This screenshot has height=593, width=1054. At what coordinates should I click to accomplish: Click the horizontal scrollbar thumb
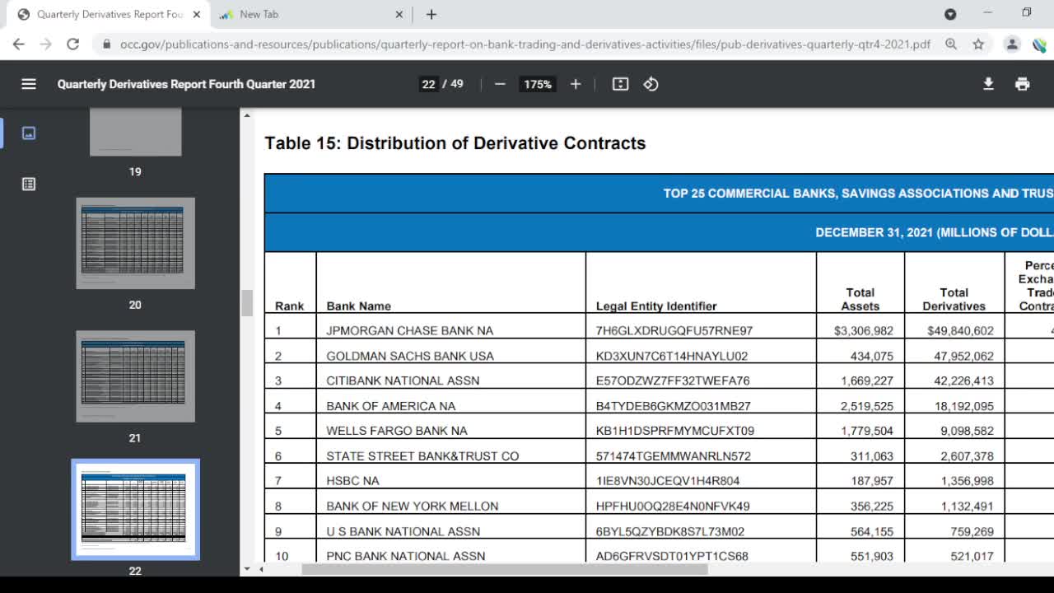coord(505,569)
